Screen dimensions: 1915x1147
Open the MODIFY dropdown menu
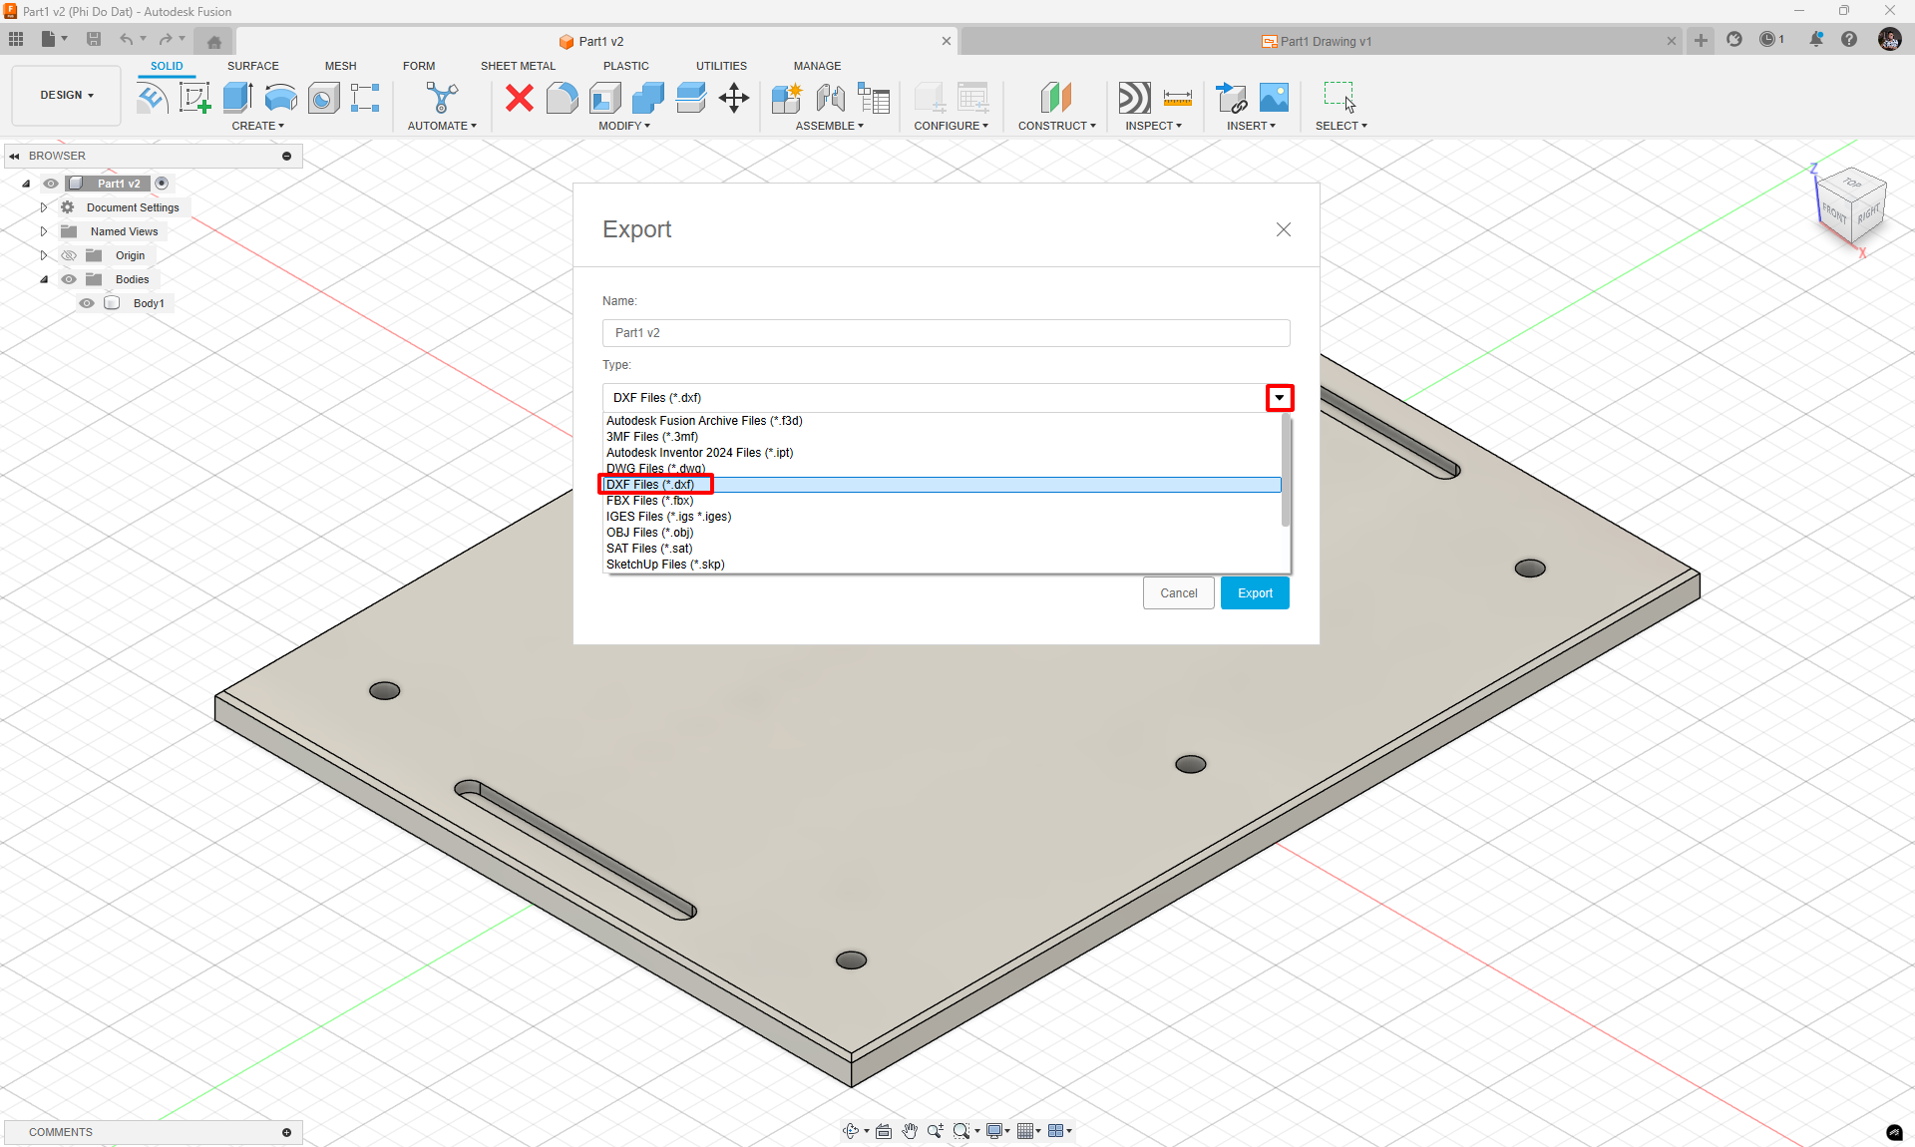[624, 126]
